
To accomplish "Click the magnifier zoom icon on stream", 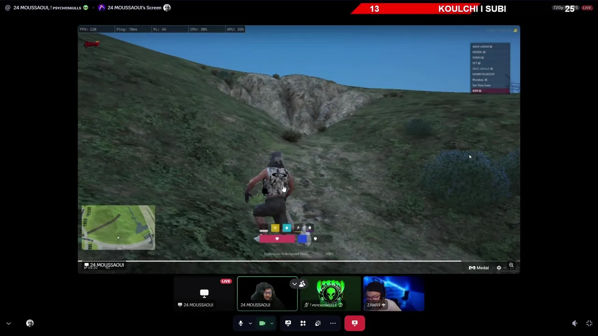I will pyautogui.click(x=511, y=266).
